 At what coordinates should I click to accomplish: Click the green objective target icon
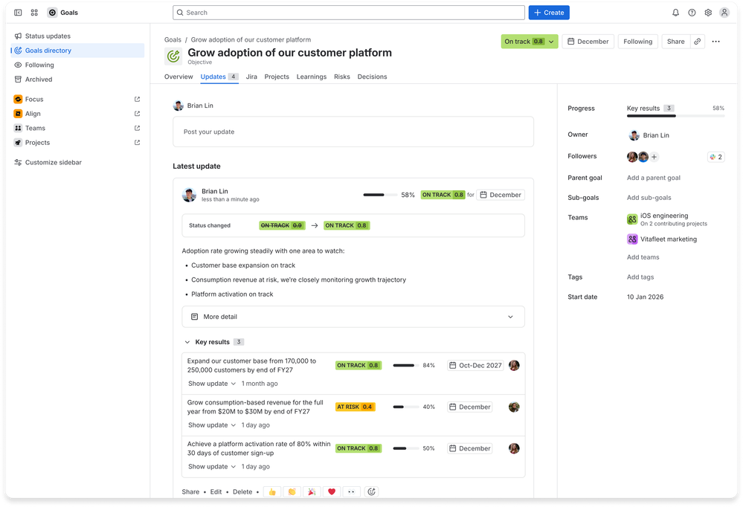coord(173,56)
